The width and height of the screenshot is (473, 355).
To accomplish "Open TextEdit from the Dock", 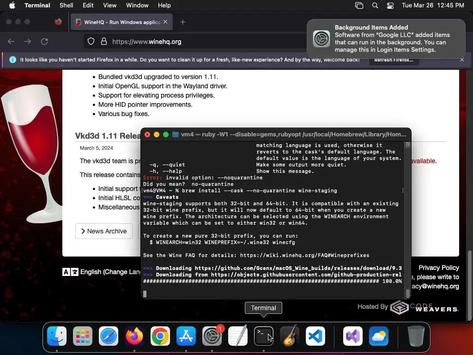I will click(238, 336).
